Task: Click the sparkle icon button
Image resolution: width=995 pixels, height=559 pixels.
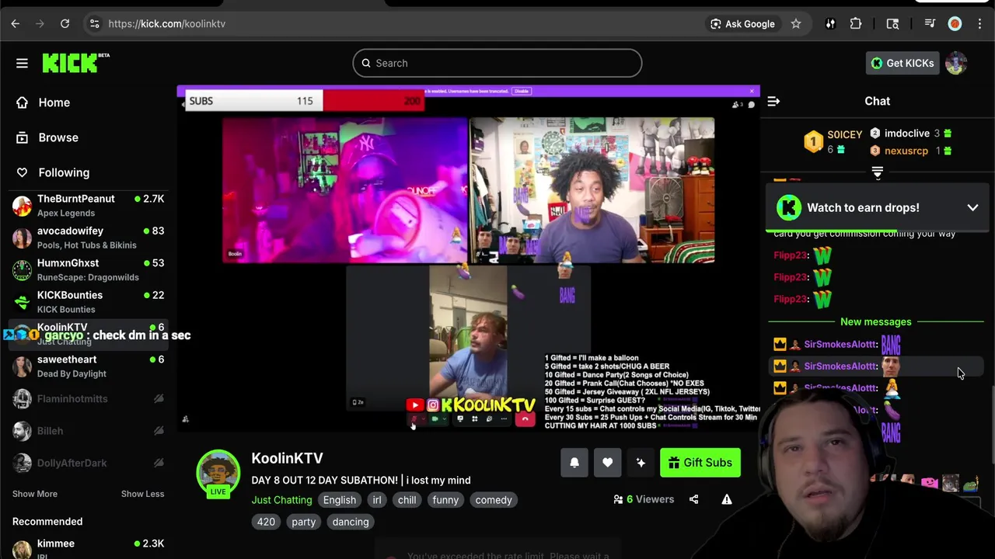Action: pyautogui.click(x=641, y=463)
